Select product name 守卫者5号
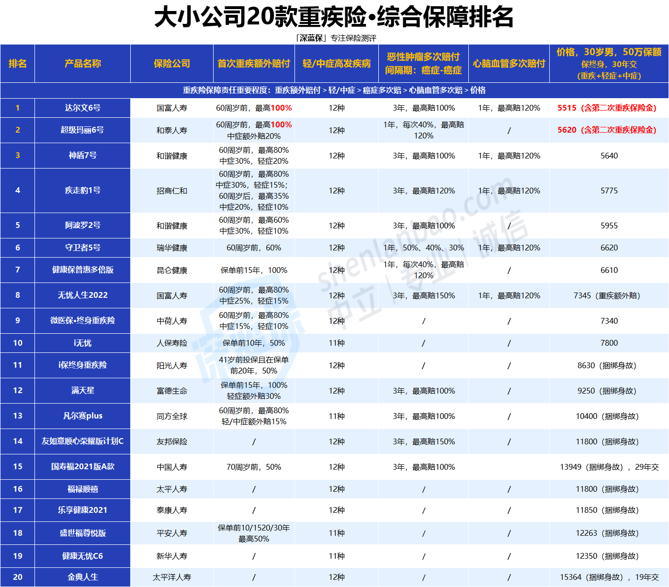 83,248
